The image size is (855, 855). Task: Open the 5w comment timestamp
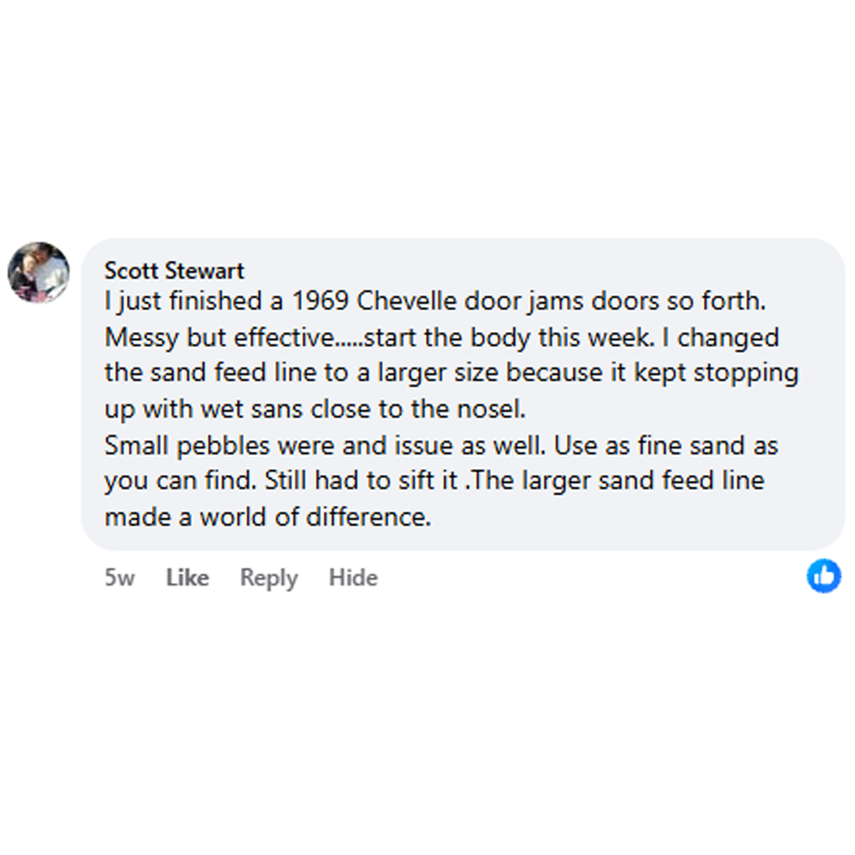coord(120,578)
